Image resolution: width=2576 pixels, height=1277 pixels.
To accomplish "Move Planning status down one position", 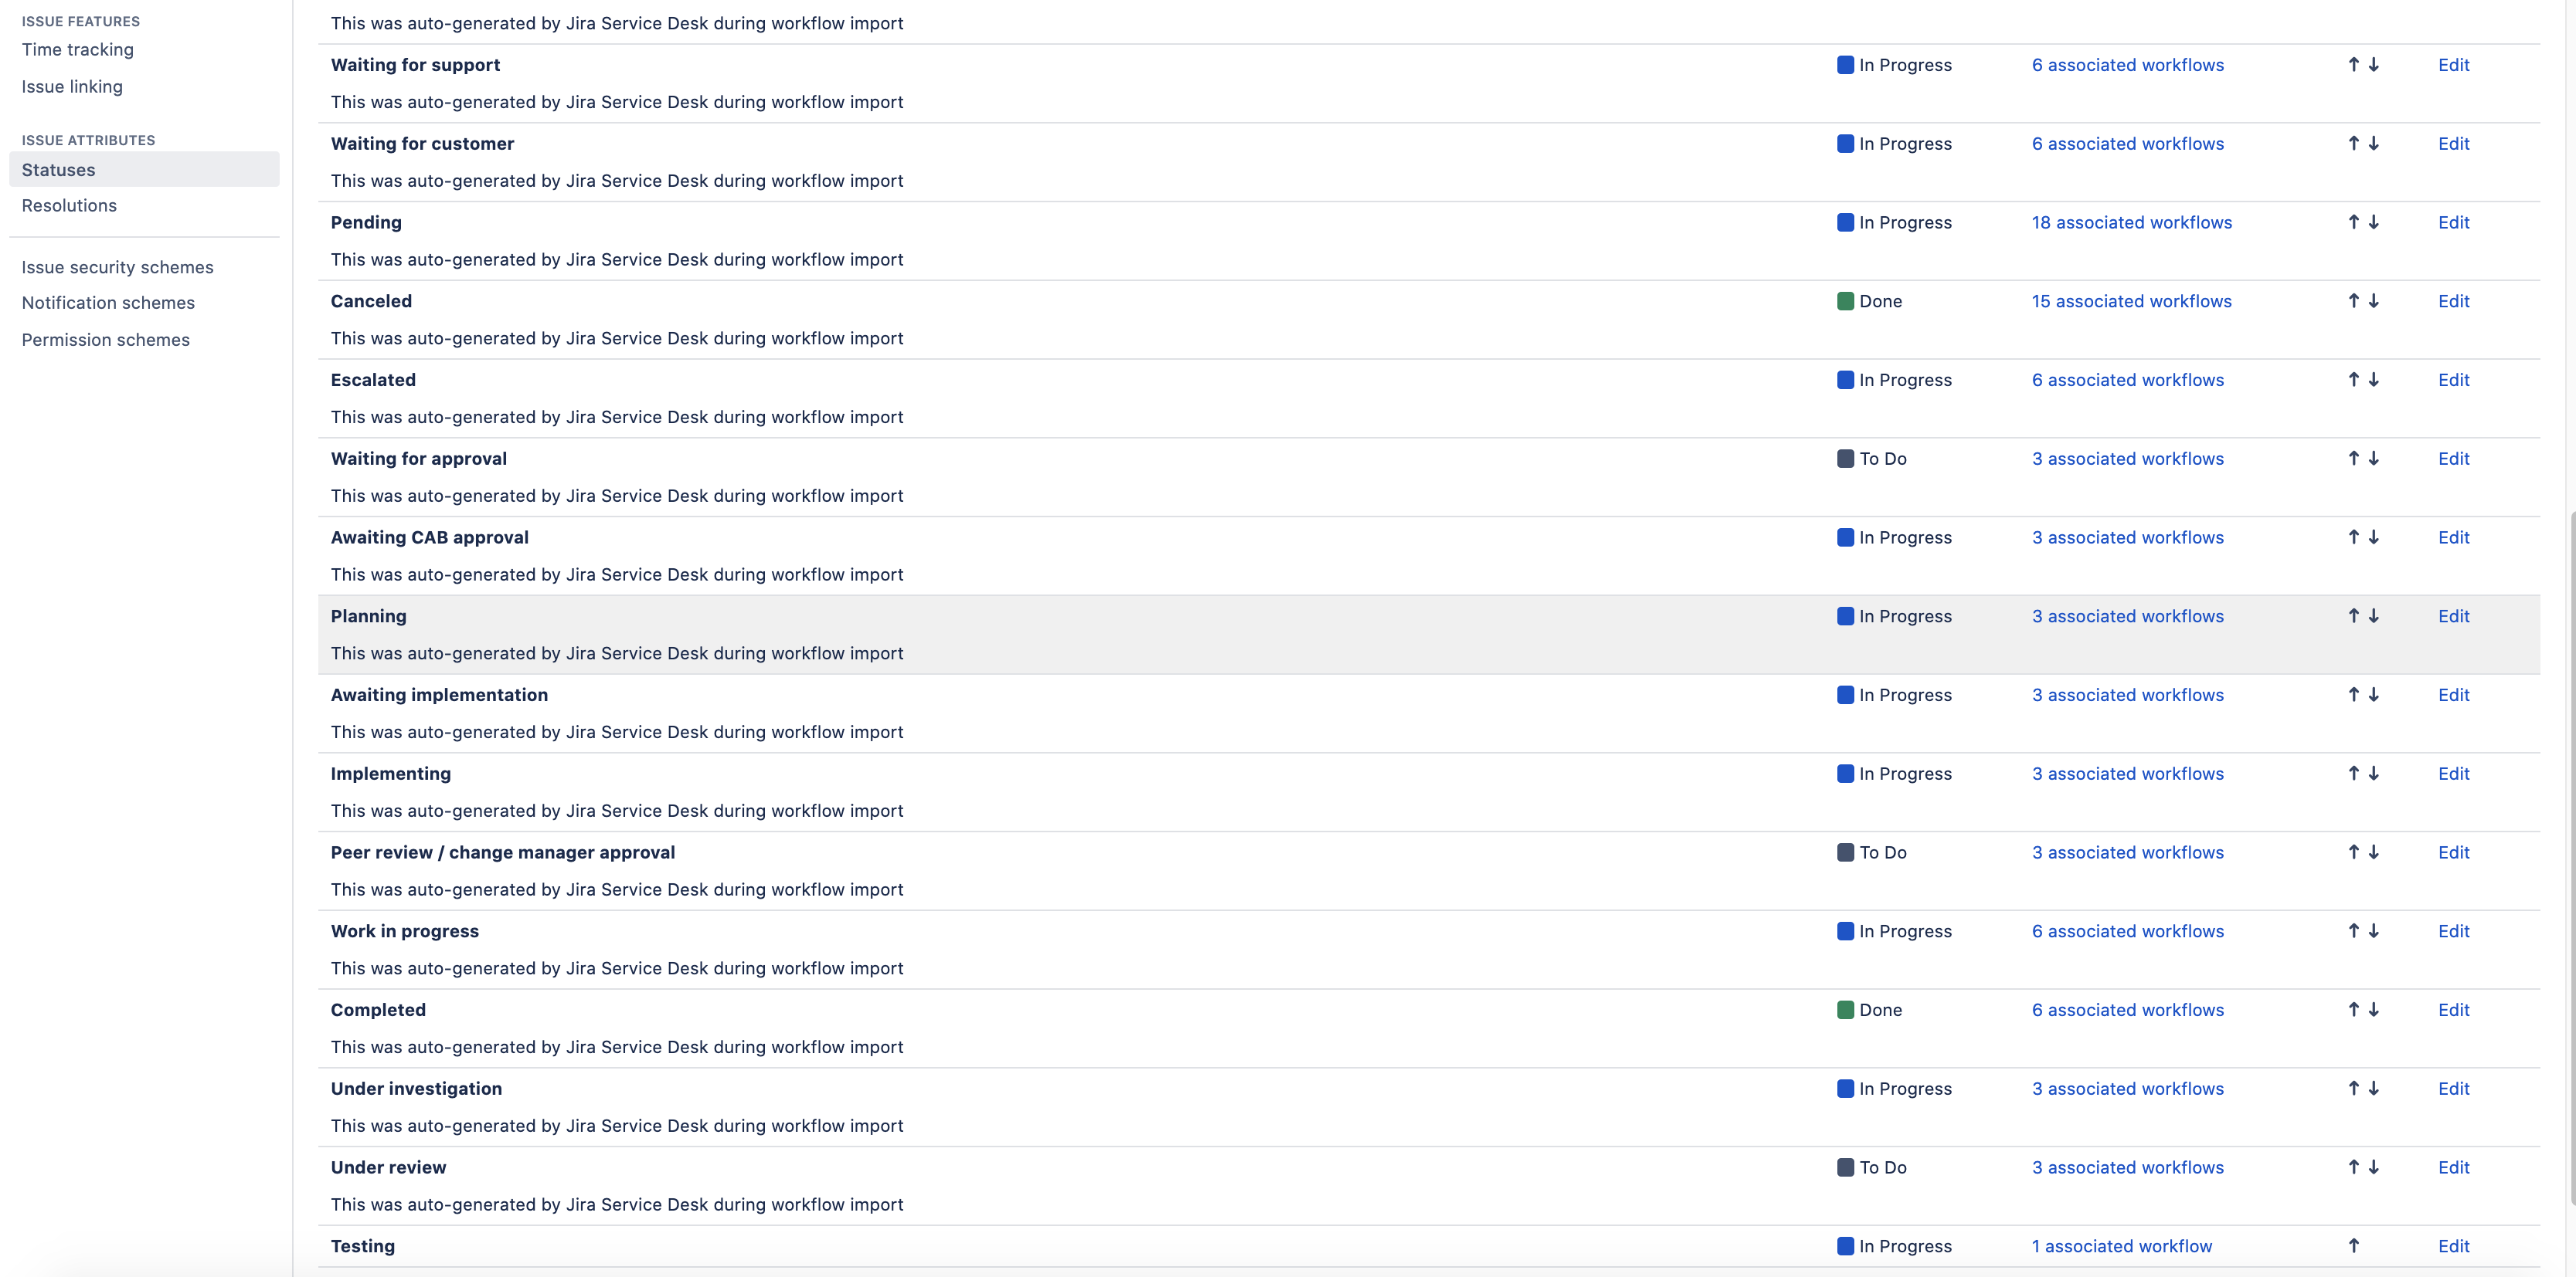I will point(2373,615).
